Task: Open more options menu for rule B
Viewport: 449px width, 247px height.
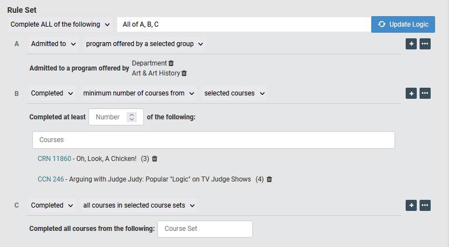Action: click(x=425, y=93)
